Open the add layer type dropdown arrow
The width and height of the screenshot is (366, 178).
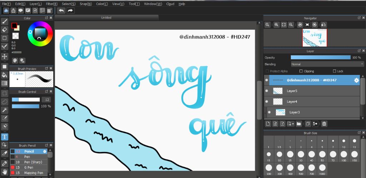click(293, 124)
